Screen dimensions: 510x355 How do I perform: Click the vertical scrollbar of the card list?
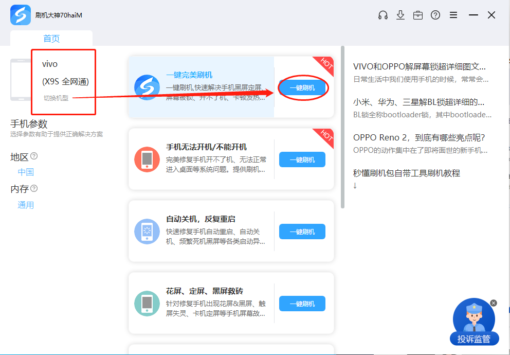(x=342, y=127)
